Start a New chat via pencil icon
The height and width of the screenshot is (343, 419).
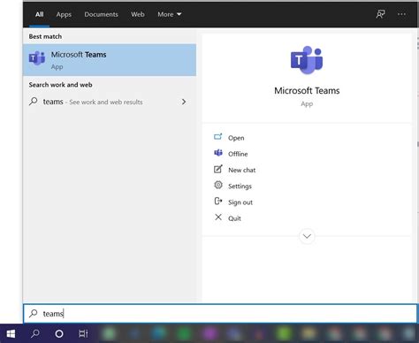click(x=218, y=169)
